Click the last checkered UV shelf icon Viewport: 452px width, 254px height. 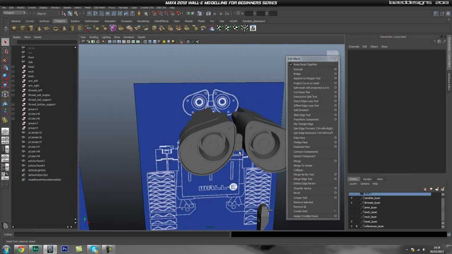(253, 28)
